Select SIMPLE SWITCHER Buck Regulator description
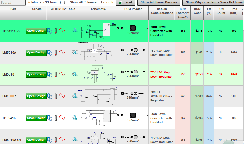 pos(161,96)
